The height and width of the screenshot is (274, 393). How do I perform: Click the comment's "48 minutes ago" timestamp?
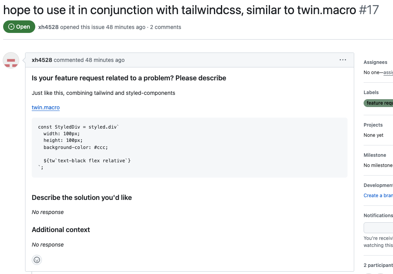tap(105, 60)
